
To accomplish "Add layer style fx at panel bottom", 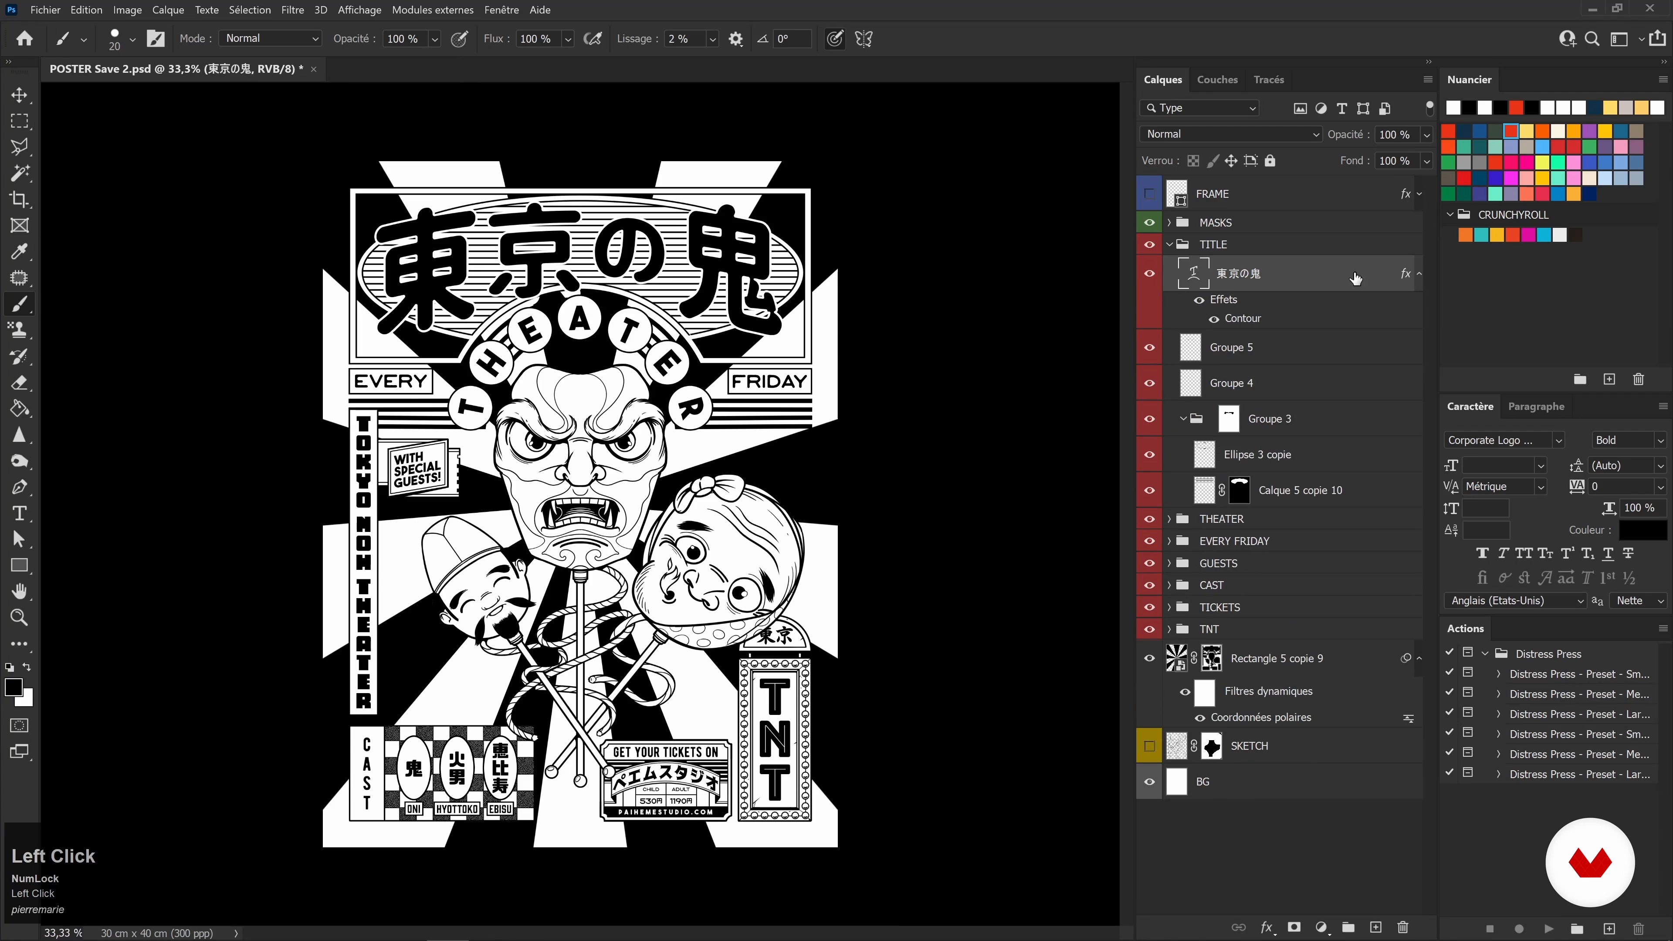I will 1267,927.
